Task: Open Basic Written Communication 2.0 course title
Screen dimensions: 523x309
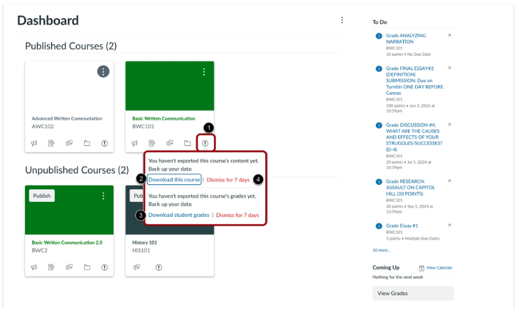Action: pos(67,243)
